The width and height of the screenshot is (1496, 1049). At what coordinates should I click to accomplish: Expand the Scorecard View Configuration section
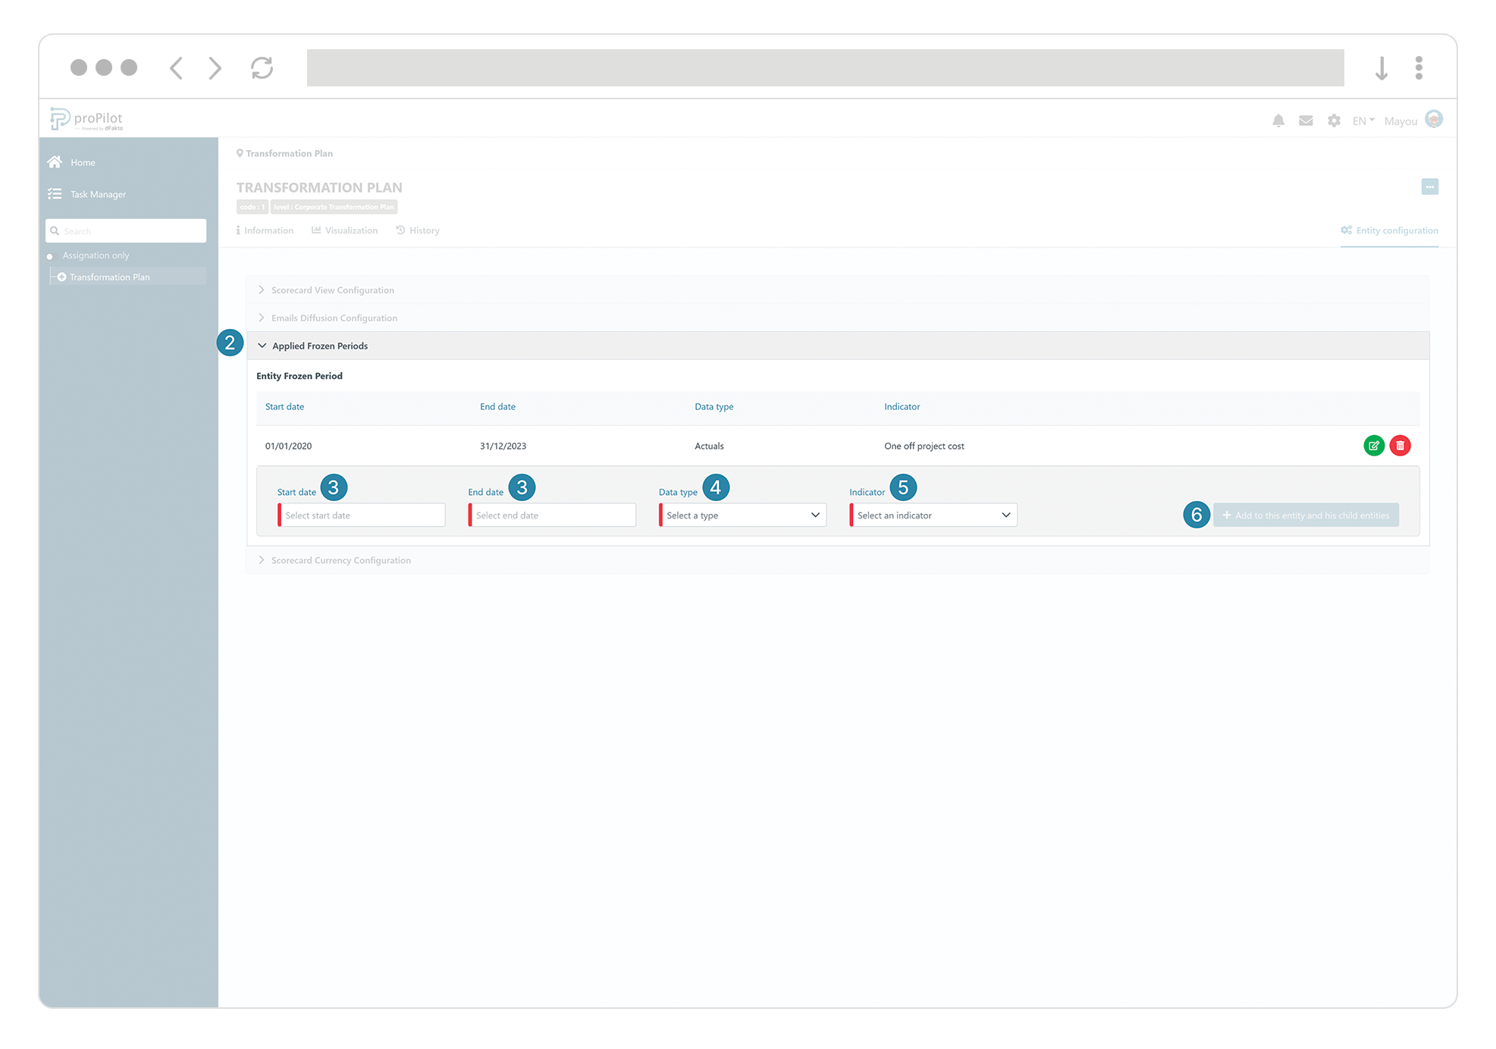click(332, 290)
